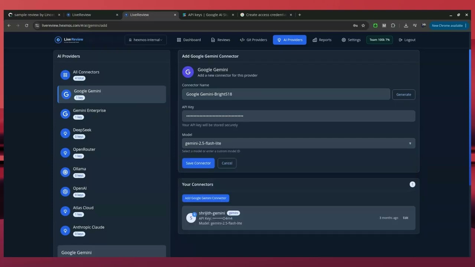Select DeepSeek provider row
The image size is (475, 267).
pos(112,133)
